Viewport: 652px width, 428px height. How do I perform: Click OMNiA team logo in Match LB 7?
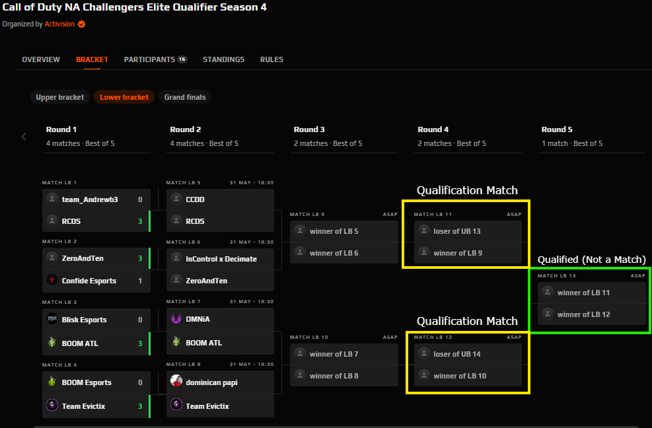(176, 318)
